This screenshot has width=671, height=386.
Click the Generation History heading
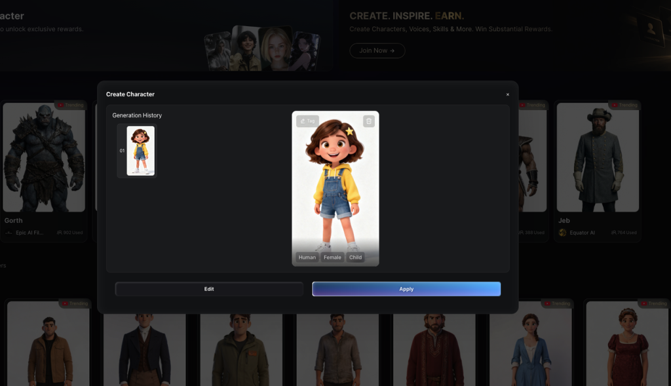pos(137,115)
